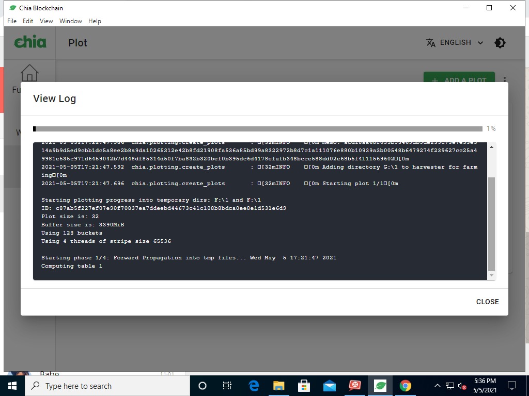Image resolution: width=529 pixels, height=396 pixels.
Task: Open the clock and date flyout
Action: [485, 386]
